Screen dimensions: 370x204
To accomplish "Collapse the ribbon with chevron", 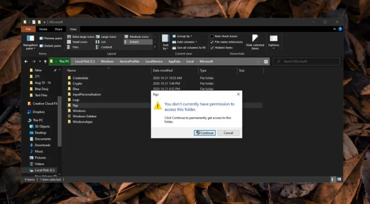I will click(334, 29).
